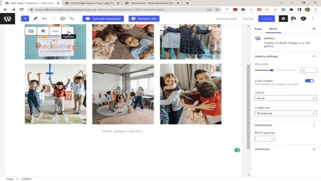Open the Image size dropdown
The image size is (321, 181).
285,113
